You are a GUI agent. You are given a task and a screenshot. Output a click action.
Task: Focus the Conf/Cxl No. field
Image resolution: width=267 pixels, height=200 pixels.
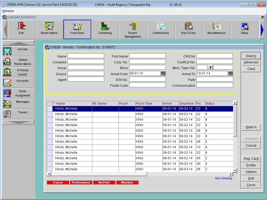click(215, 62)
